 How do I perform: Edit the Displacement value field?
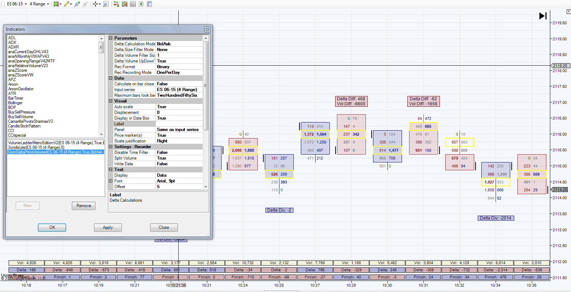point(179,112)
